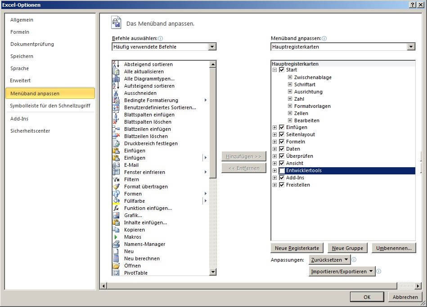Select the Blattzeilen löschen icon
This screenshot has height=307, width=427.
point(116,136)
